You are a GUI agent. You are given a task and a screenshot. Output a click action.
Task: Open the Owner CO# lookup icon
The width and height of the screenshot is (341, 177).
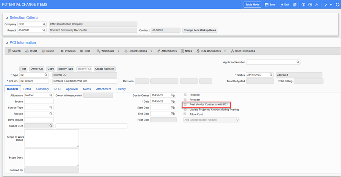click(51, 126)
